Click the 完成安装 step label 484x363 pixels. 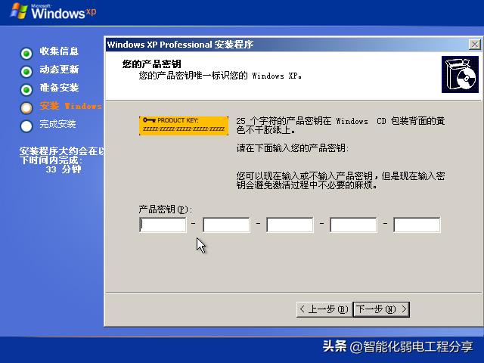tap(57, 124)
